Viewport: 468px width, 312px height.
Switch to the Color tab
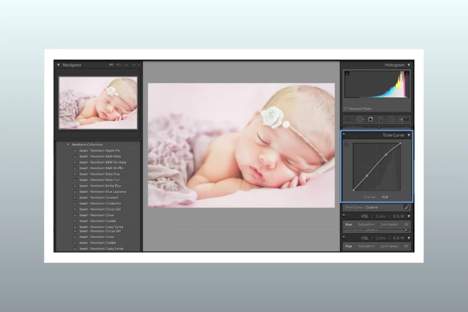[381, 216]
